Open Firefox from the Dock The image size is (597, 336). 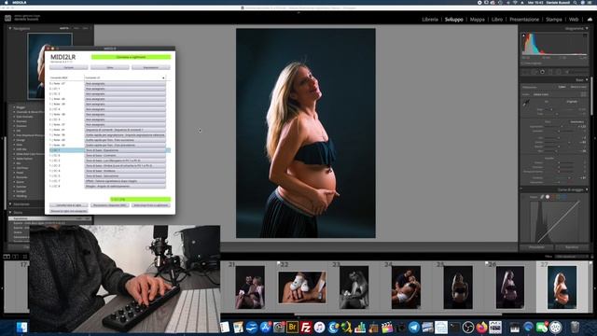click(x=481, y=328)
